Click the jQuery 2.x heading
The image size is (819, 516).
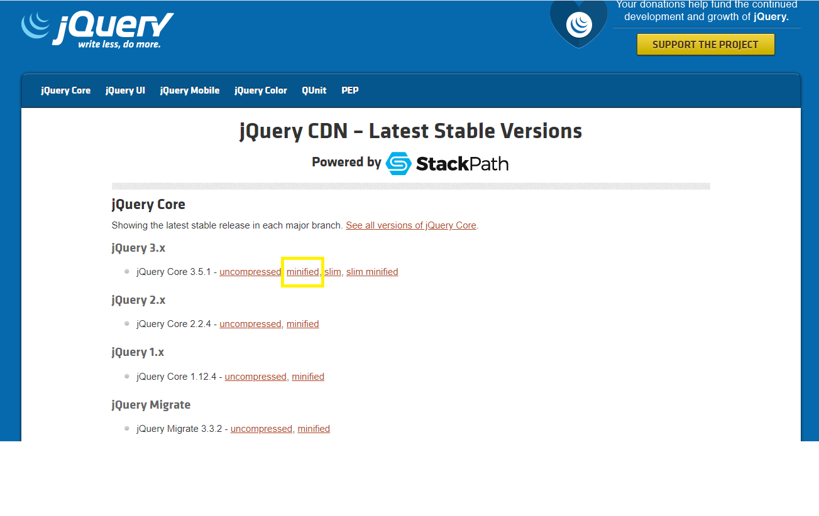tap(138, 300)
